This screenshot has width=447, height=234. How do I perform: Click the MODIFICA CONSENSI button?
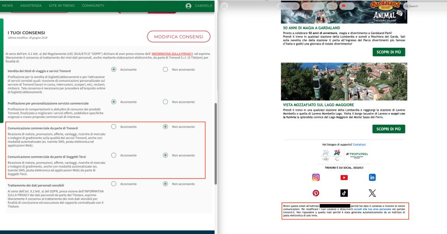pos(179,37)
